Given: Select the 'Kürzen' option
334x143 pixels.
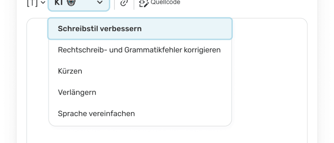Looking at the screenshot, I should (70, 71).
